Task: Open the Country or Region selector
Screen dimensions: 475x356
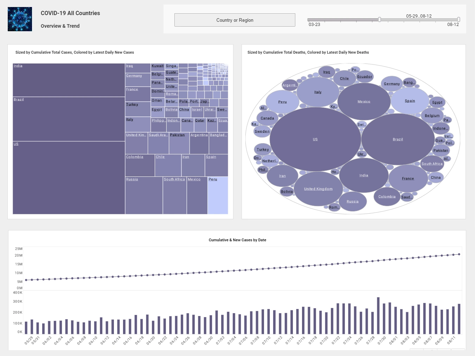Action: pyautogui.click(x=235, y=20)
